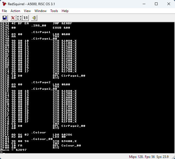Image resolution: width=175 pixels, height=159 pixels.
Task: Click the .ClrPage2 label line
Action: tap(41, 82)
